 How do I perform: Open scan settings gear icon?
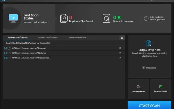click(x=122, y=38)
